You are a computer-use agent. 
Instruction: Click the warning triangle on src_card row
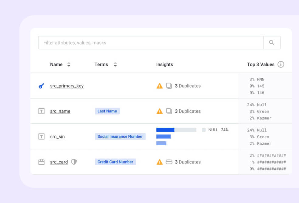[159, 162]
